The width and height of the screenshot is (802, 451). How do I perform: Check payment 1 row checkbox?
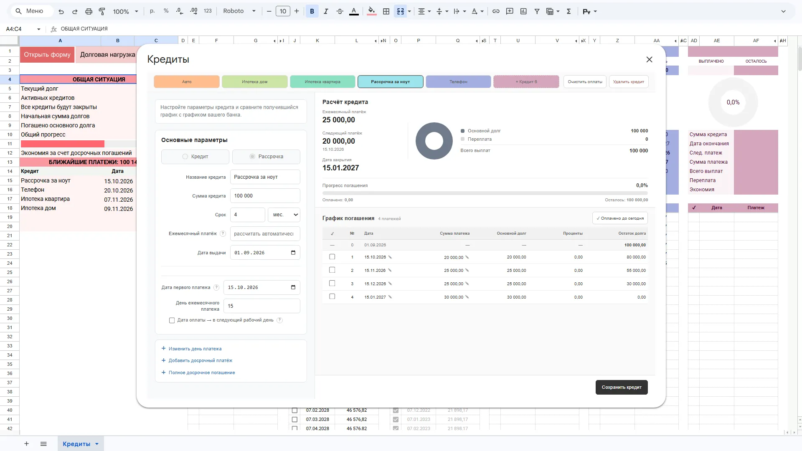click(x=332, y=257)
